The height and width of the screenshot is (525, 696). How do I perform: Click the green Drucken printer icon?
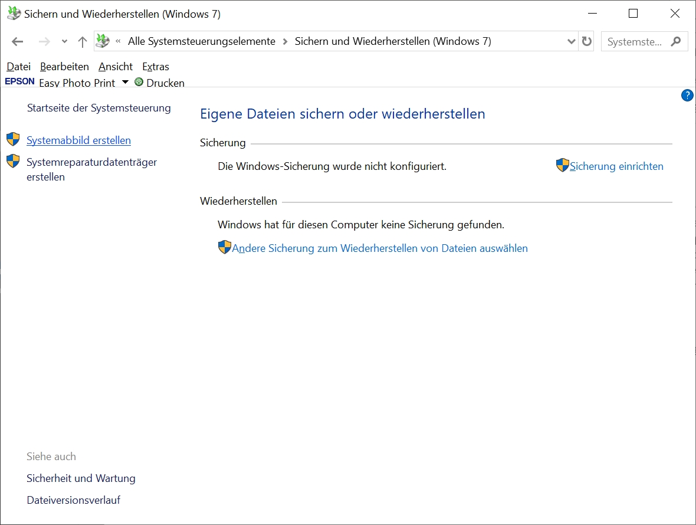(139, 82)
